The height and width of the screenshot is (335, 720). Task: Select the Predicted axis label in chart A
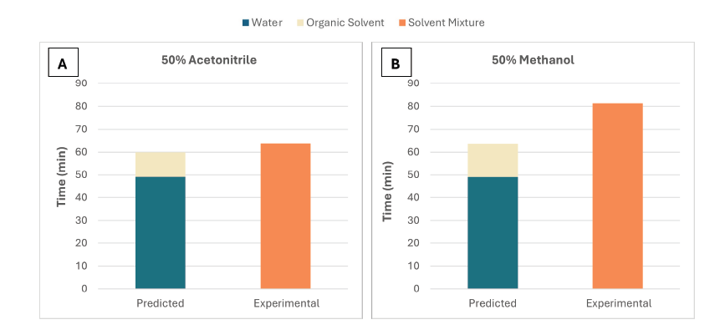point(160,303)
